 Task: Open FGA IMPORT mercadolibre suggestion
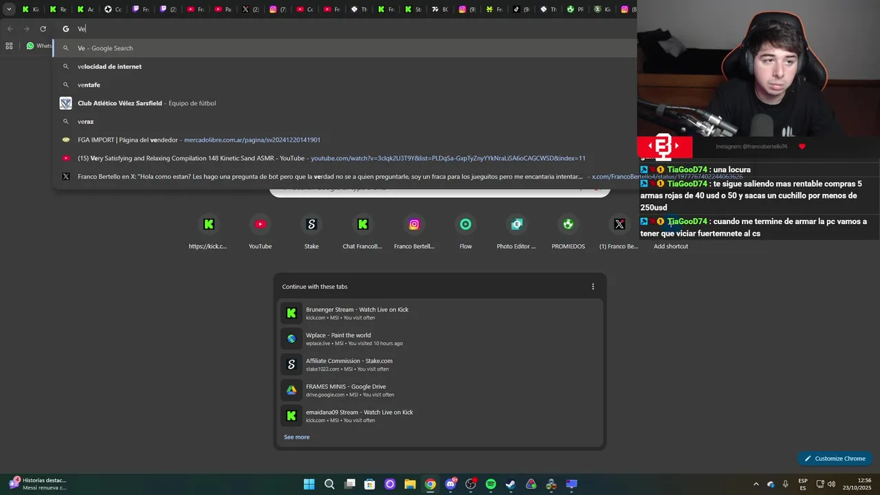click(344, 140)
